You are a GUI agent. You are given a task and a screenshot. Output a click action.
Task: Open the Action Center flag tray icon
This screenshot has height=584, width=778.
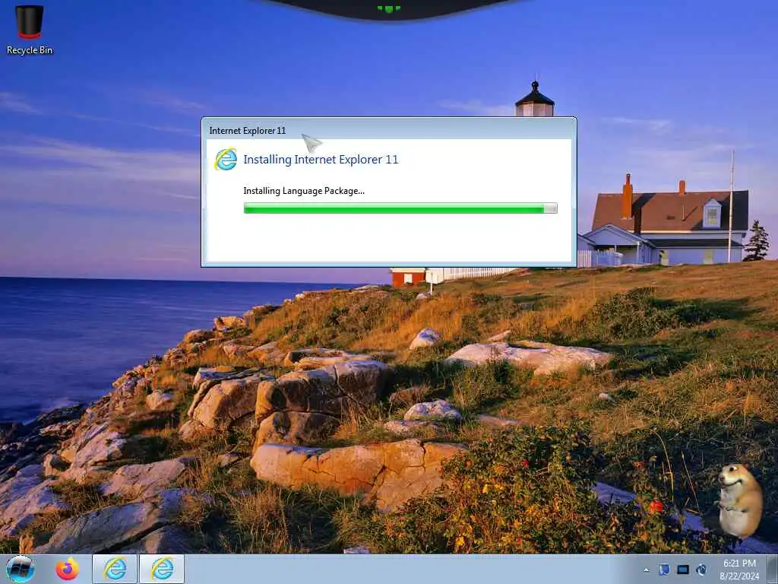click(664, 570)
